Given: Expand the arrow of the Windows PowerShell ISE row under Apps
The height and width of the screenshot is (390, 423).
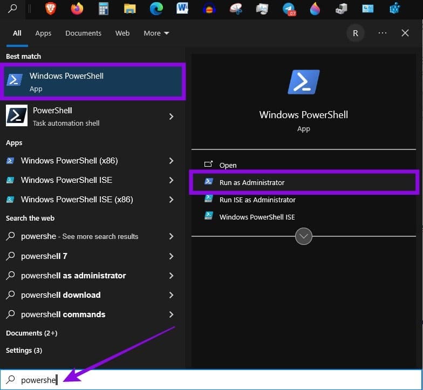Looking at the screenshot, I should 171,180.
